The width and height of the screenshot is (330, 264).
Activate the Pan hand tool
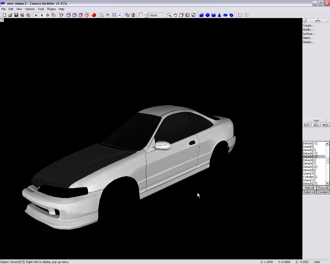175,15
